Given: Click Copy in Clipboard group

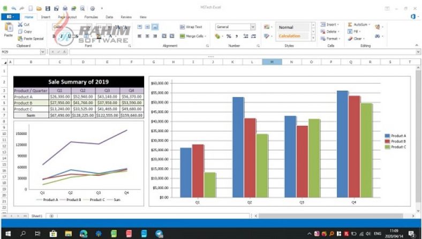Looking at the screenshot, I should (25, 32).
